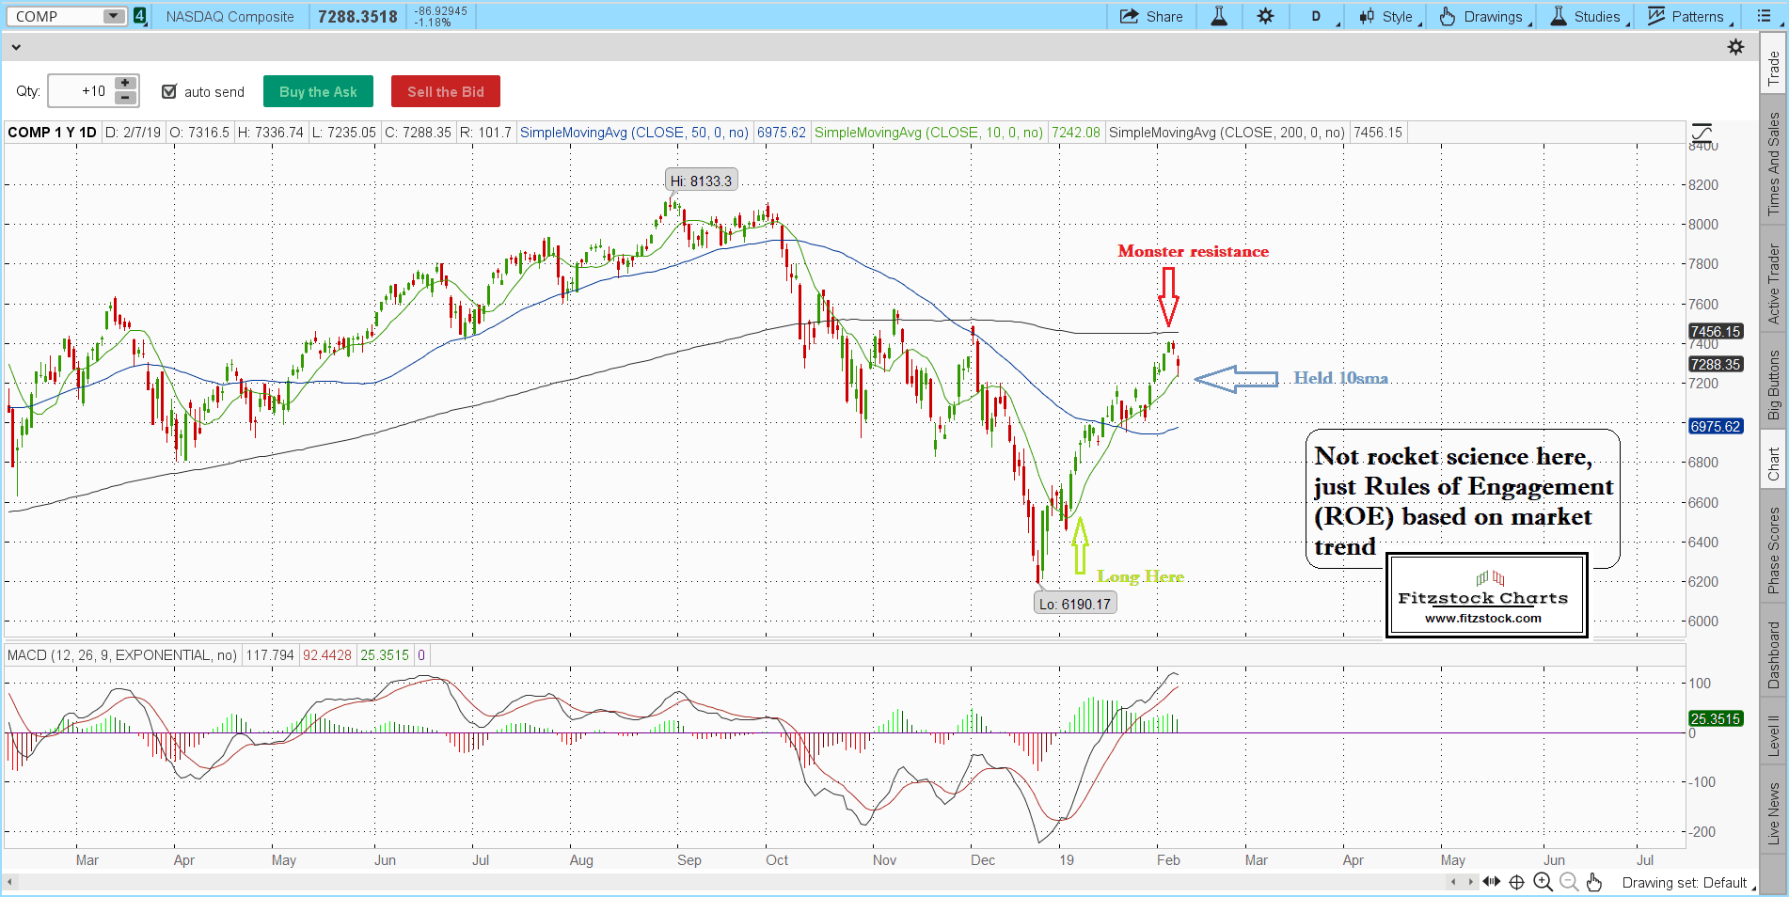Collapse the trade buttons panel chevron
This screenshot has height=897, width=1789.
point(16,47)
